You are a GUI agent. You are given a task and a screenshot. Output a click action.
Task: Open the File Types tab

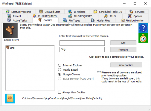[72, 20]
